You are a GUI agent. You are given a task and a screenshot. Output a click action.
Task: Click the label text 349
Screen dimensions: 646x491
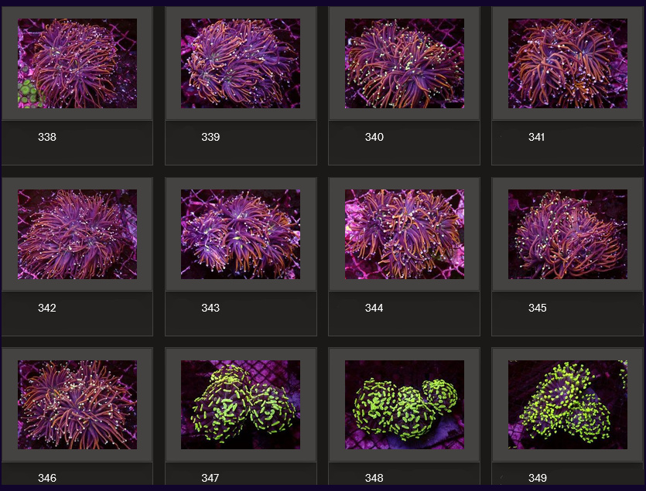coord(538,478)
